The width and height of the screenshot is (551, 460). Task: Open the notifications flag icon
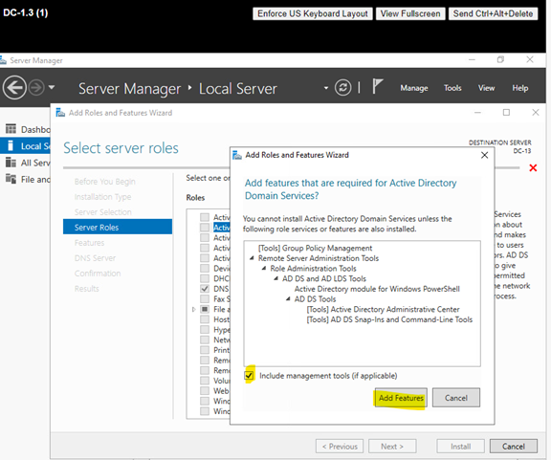[378, 86]
